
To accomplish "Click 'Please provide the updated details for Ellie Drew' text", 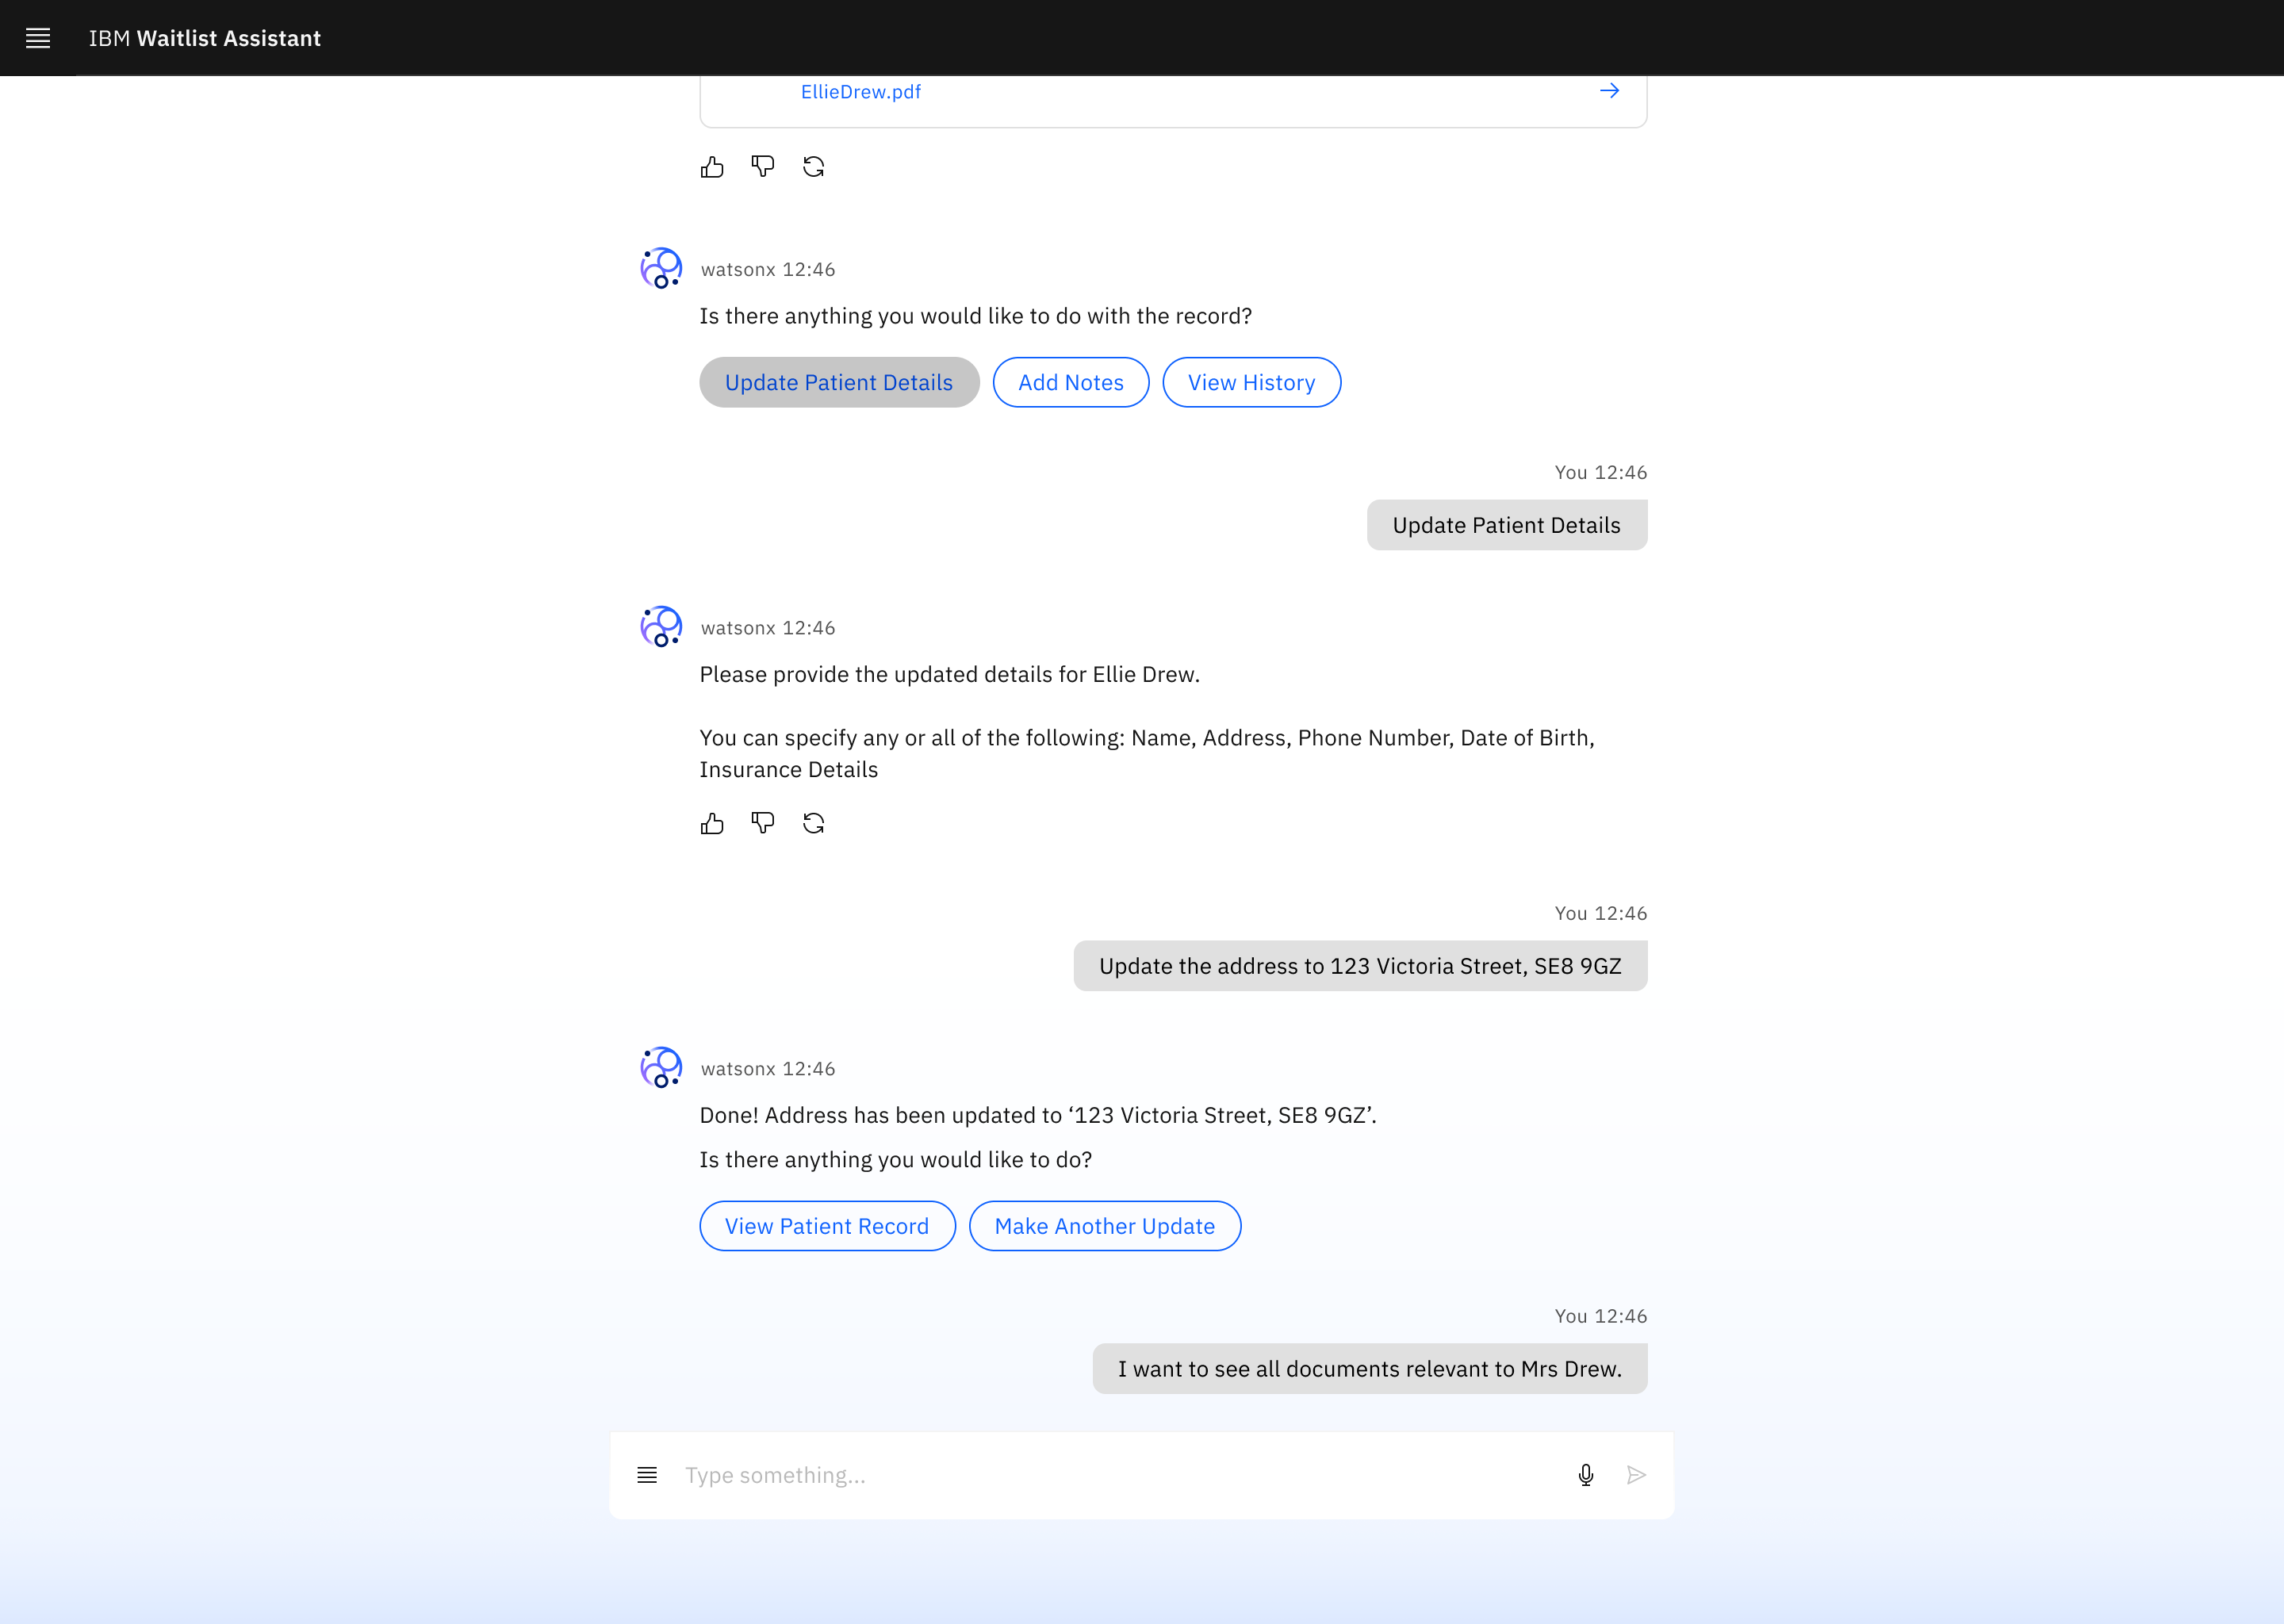I will 950,674.
